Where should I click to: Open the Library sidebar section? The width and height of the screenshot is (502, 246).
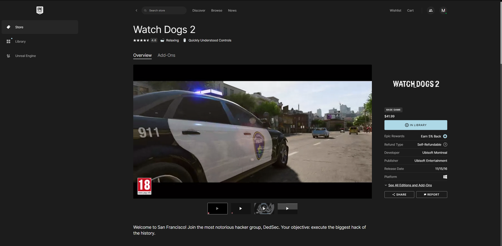click(x=40, y=42)
